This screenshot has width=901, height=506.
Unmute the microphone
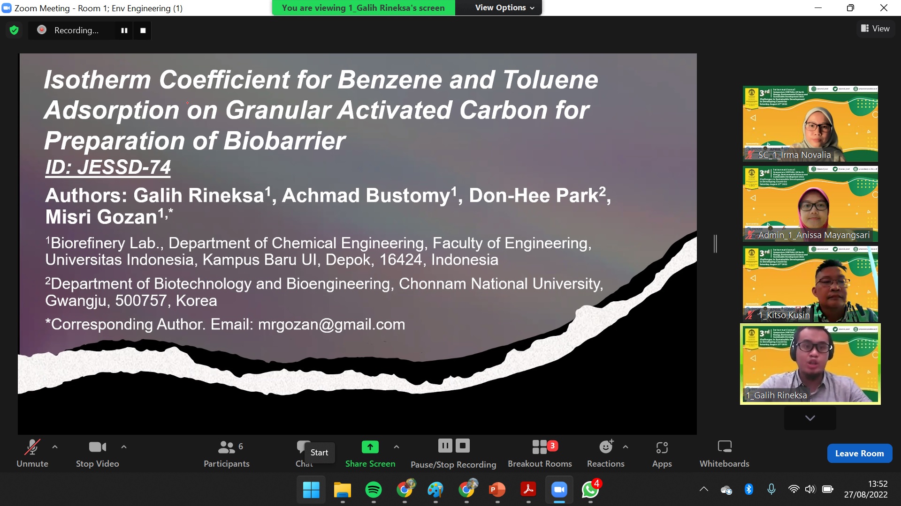point(32,447)
